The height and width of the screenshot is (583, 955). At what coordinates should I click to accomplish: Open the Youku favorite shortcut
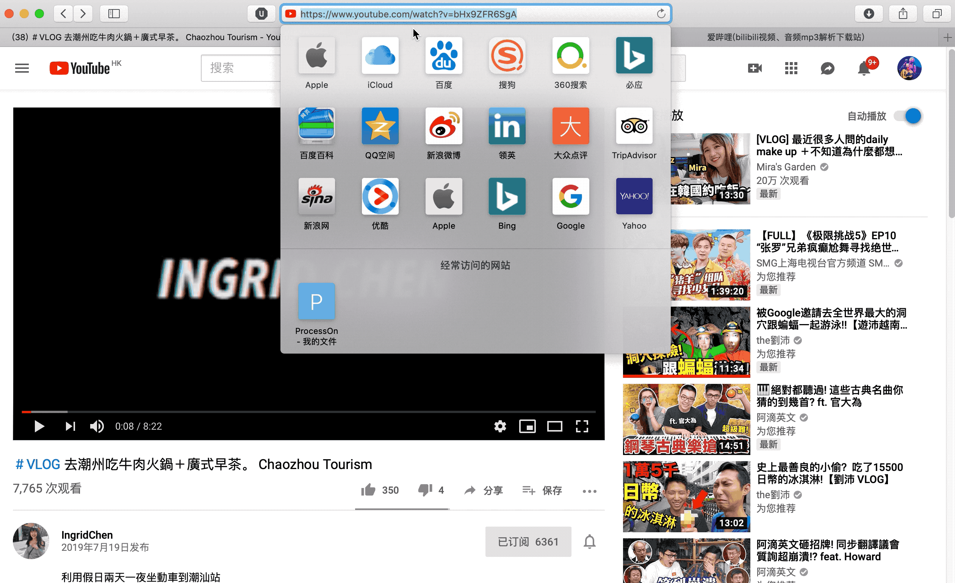[380, 196]
